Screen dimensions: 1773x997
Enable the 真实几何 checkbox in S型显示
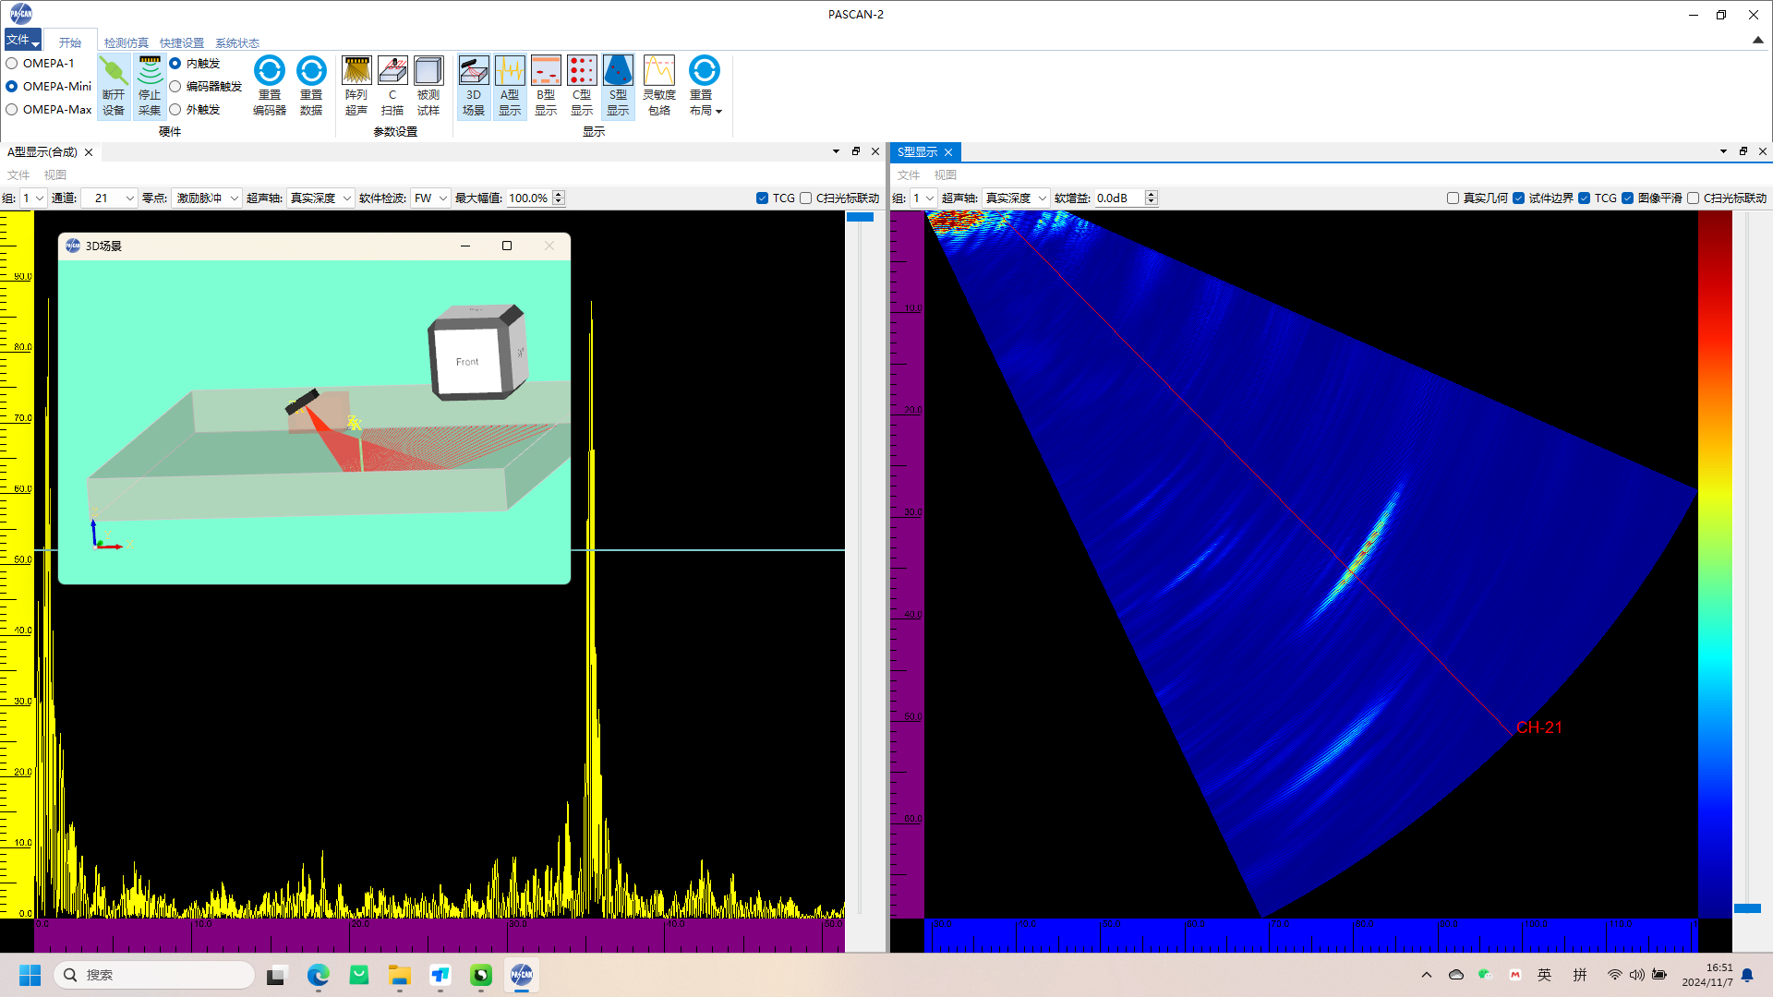point(1453,198)
